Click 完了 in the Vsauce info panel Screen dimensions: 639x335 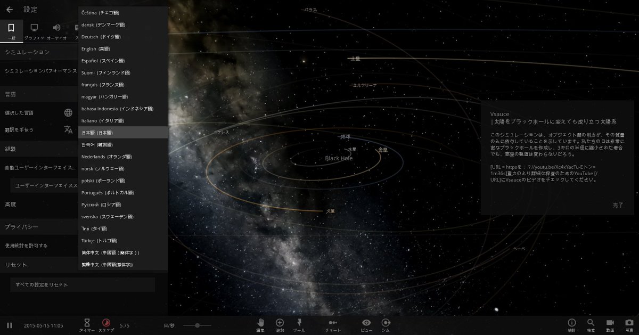point(618,205)
